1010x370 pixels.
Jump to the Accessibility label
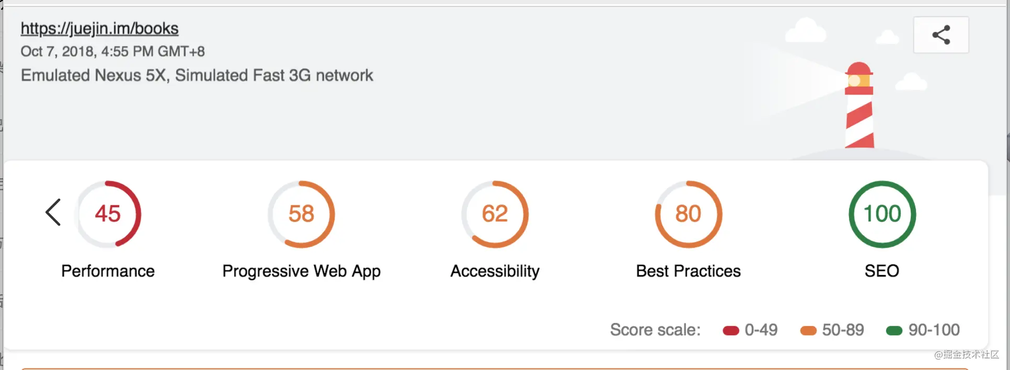coord(495,271)
